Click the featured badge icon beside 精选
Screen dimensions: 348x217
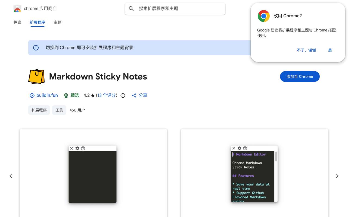[x=66, y=95]
